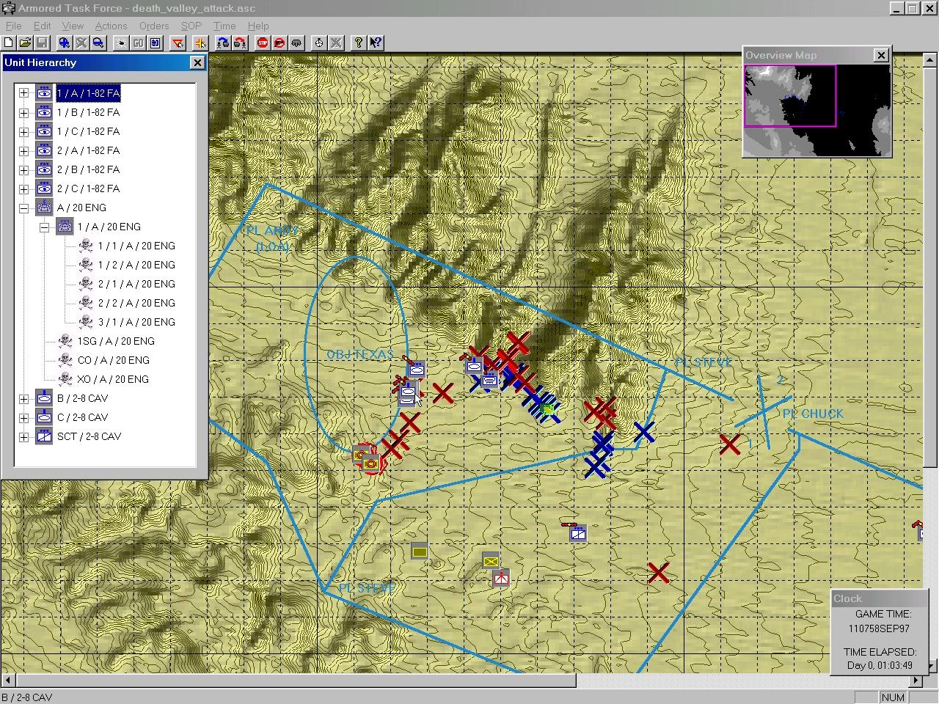This screenshot has width=939, height=704.
Task: Collapse the A / 20 ENG tree node
Action: (x=23, y=208)
